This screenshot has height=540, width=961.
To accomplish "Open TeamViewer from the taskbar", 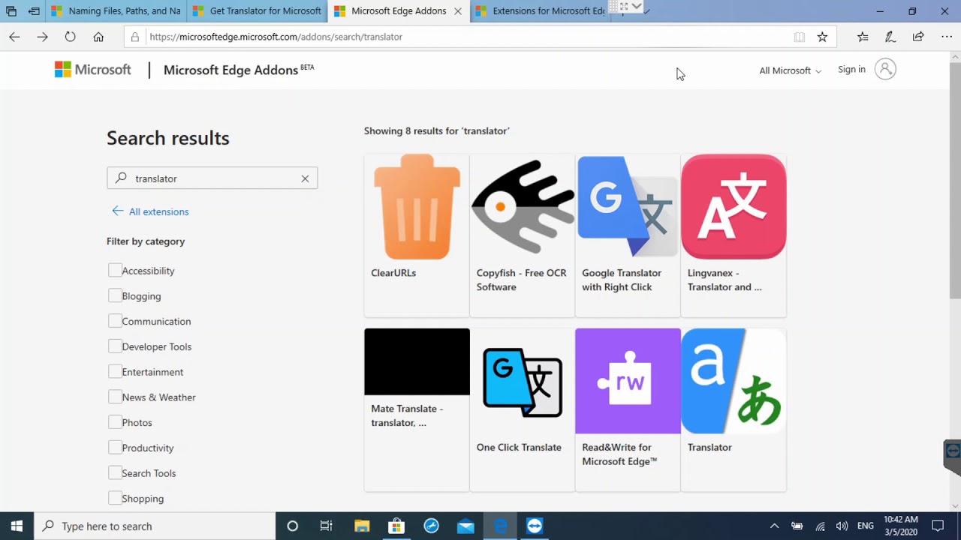I will pos(535,526).
